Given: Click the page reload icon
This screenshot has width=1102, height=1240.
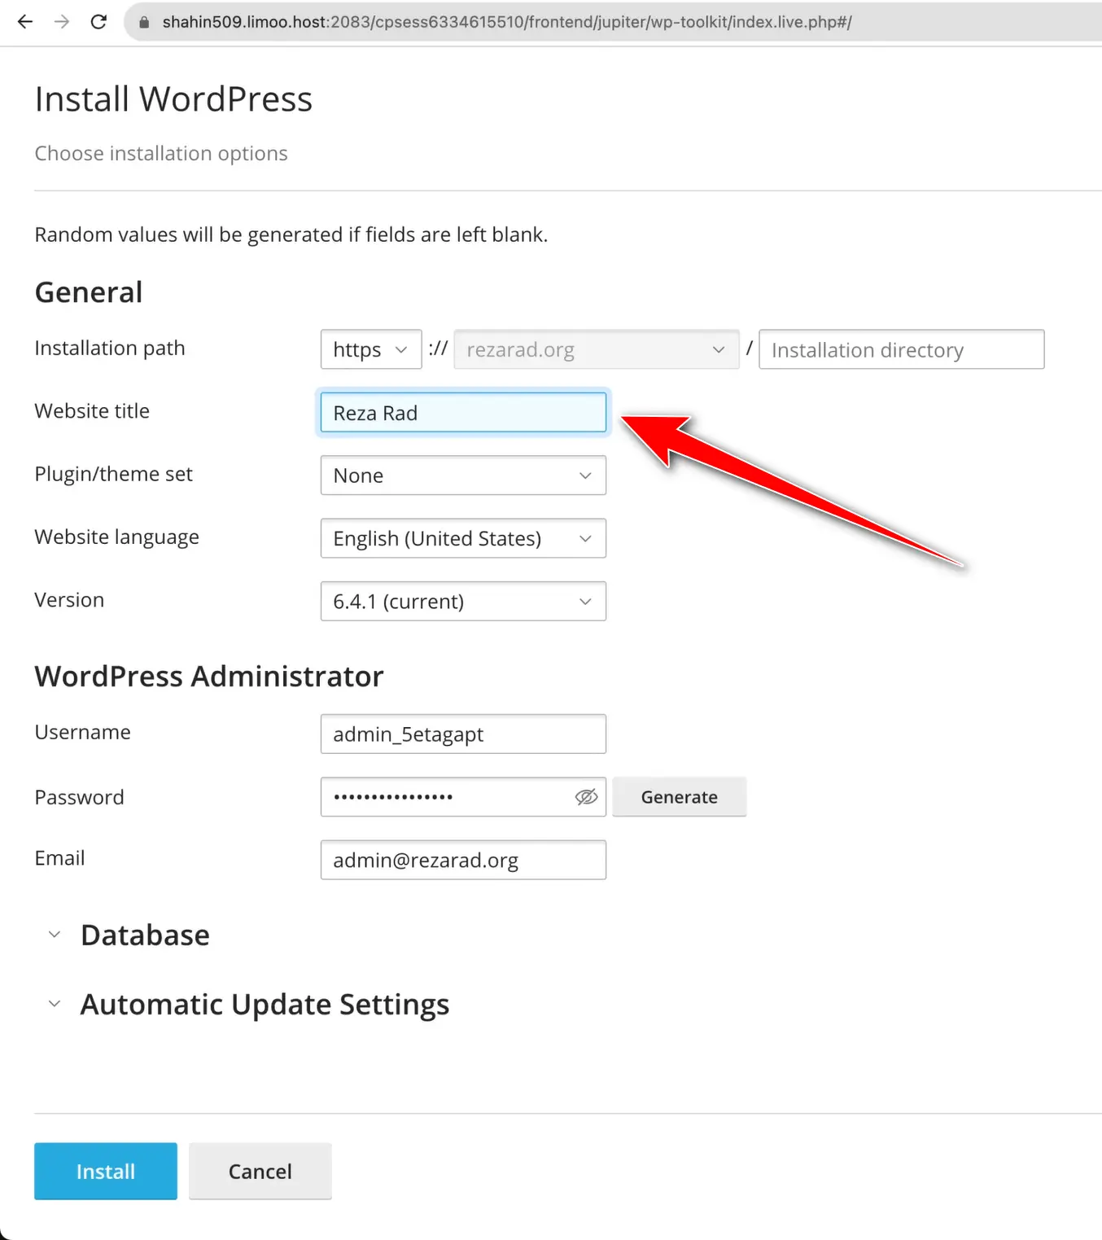Looking at the screenshot, I should [x=98, y=22].
